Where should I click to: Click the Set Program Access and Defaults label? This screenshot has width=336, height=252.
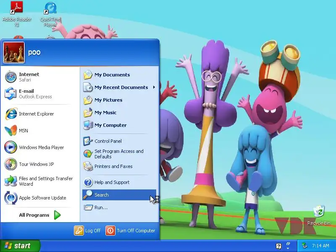119,154
